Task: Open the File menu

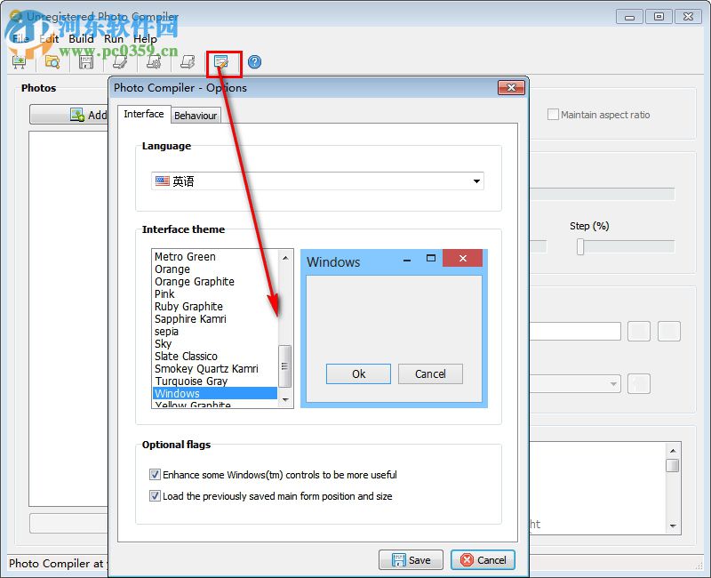Action: coord(20,39)
